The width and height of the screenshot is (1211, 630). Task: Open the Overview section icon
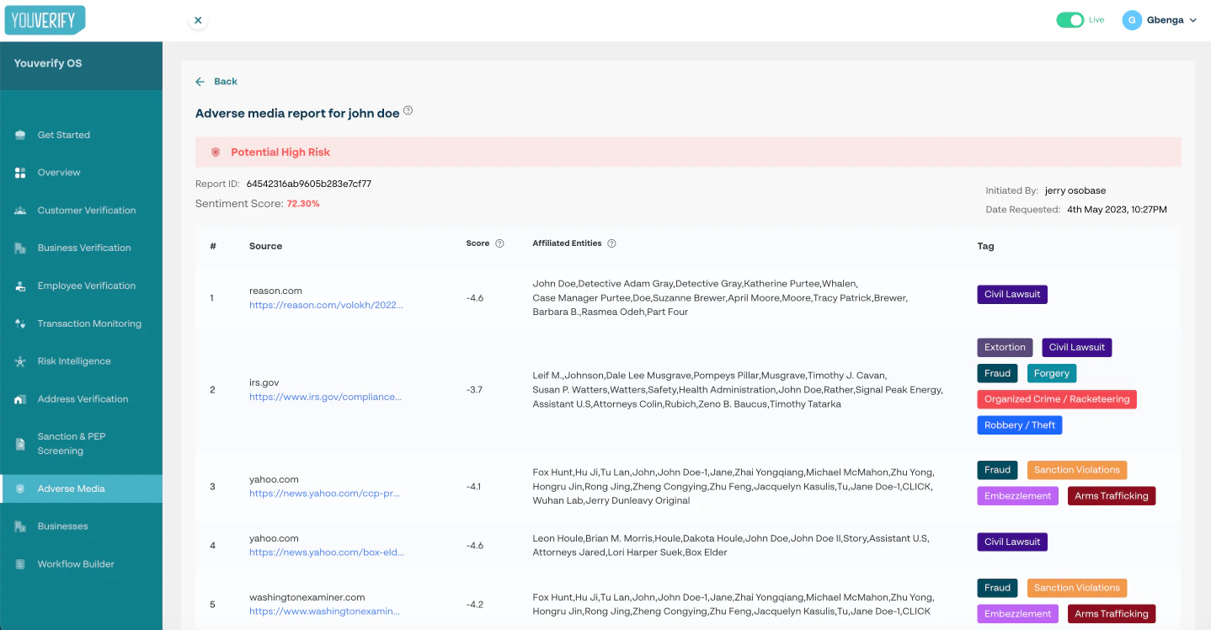coord(19,172)
